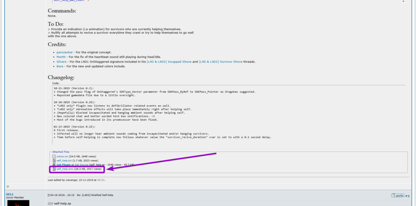Click the 'Re: [L4D2] Modified Self-Help' post title

tap(95, 195)
